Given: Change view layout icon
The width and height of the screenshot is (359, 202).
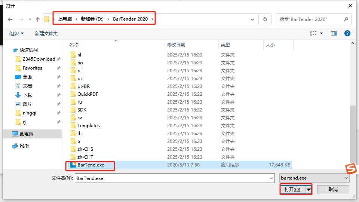Looking at the screenshot, I should click(x=313, y=33).
